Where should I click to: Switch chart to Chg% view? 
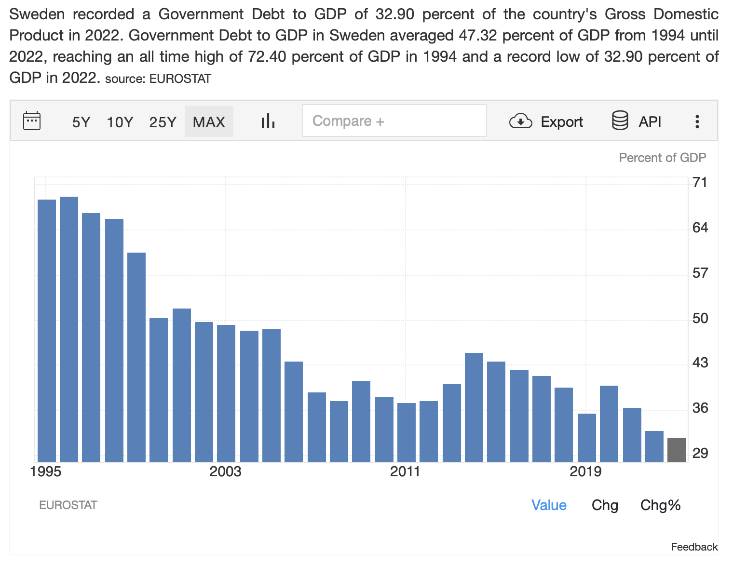pyautogui.click(x=660, y=505)
